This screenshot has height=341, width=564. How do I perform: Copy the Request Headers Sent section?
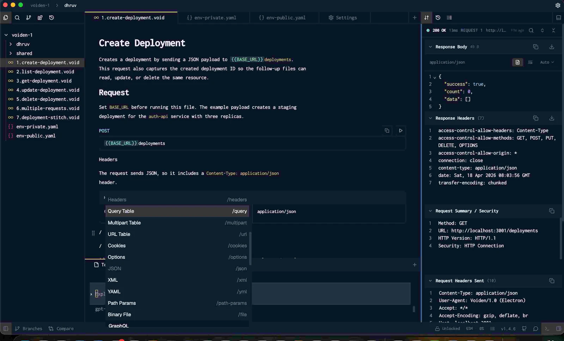[x=552, y=281]
